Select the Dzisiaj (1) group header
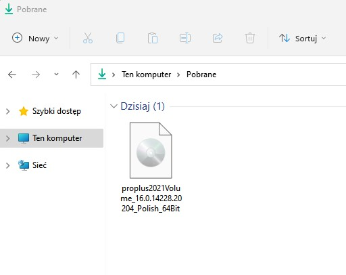The image size is (346, 275). [x=143, y=106]
